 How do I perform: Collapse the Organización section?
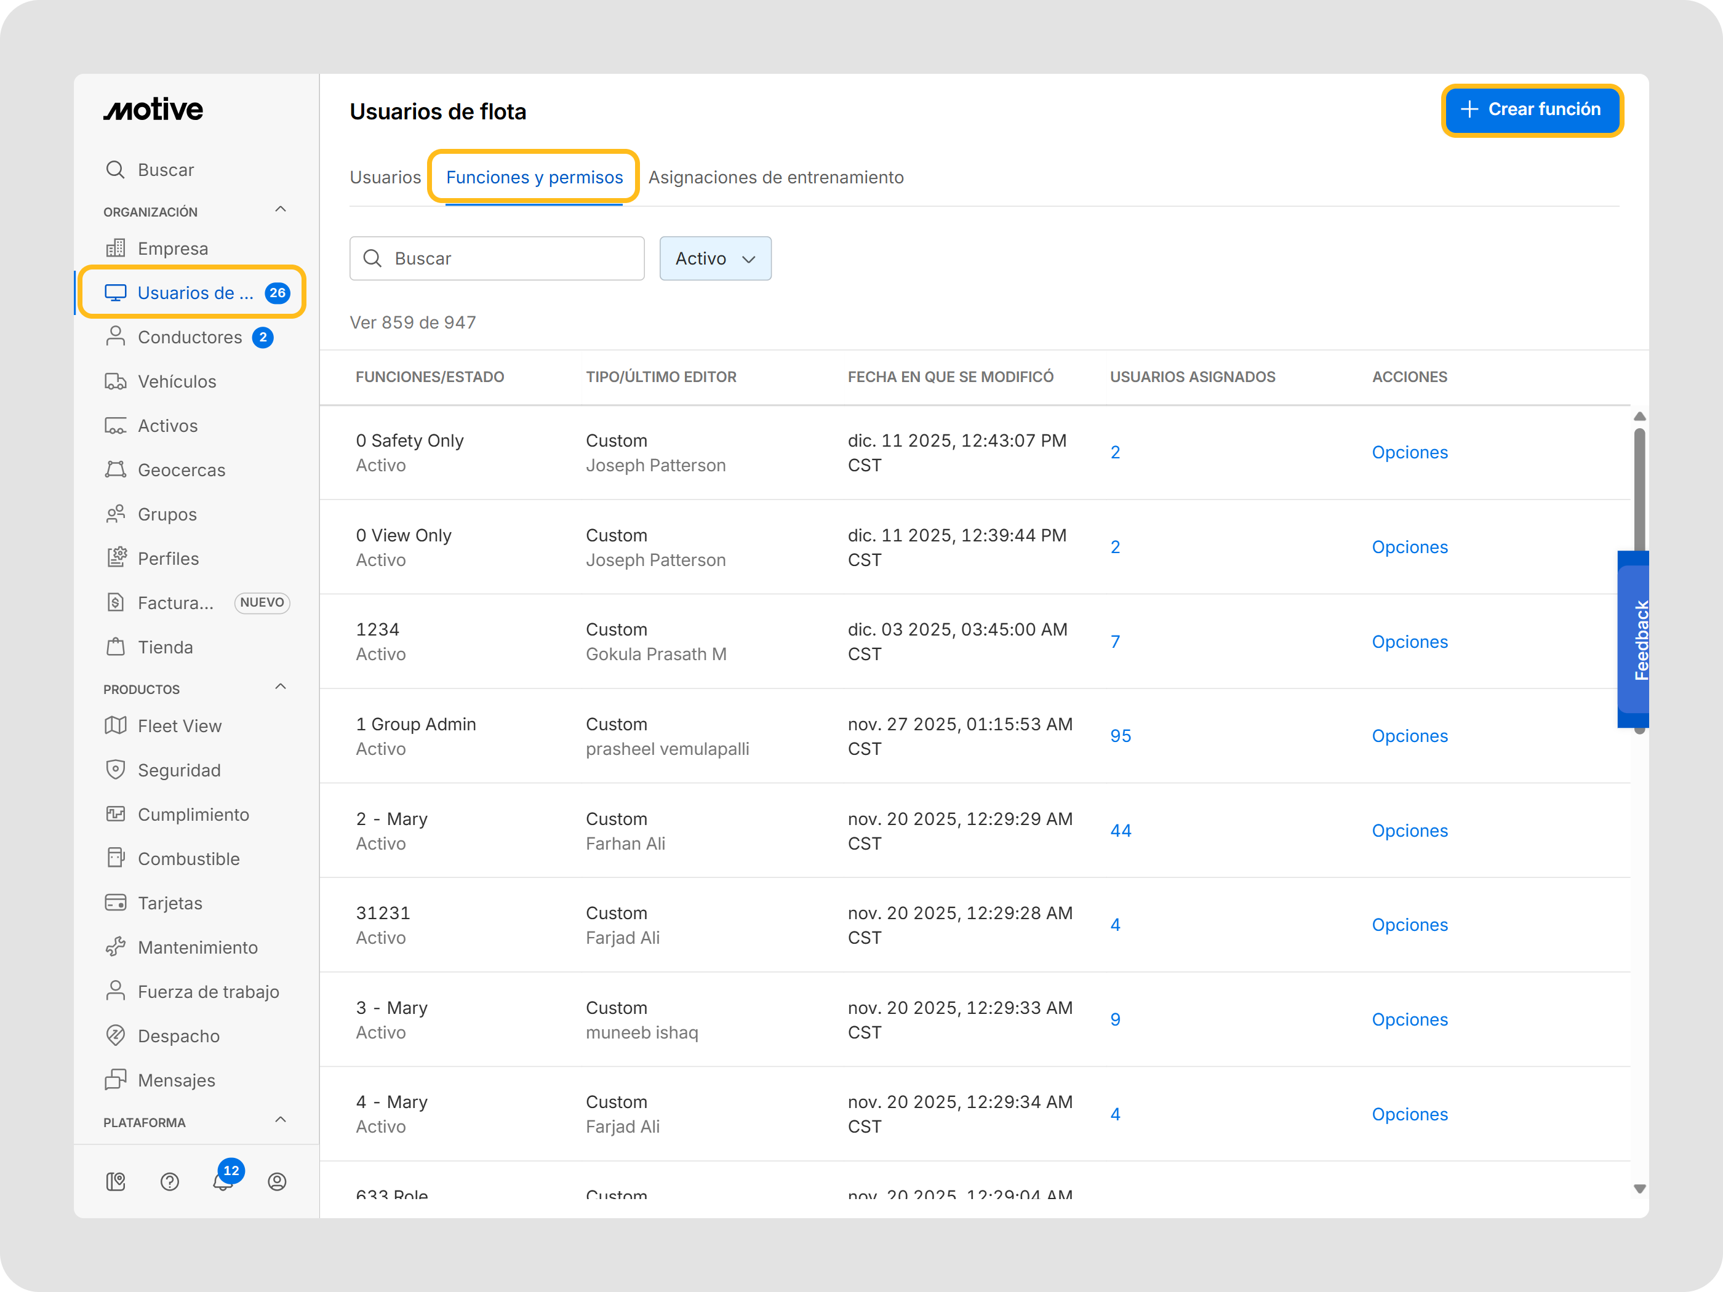pyautogui.click(x=281, y=210)
